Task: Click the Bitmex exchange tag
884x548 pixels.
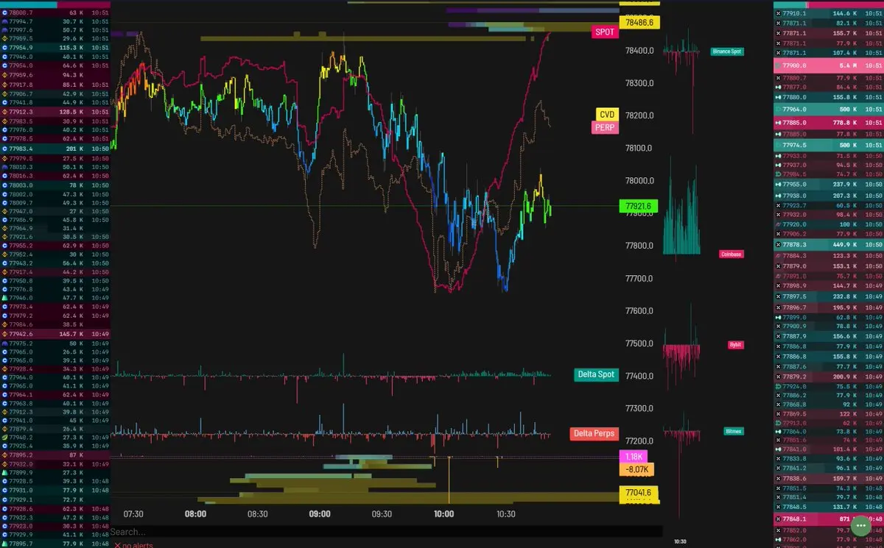Action: pyautogui.click(x=734, y=431)
